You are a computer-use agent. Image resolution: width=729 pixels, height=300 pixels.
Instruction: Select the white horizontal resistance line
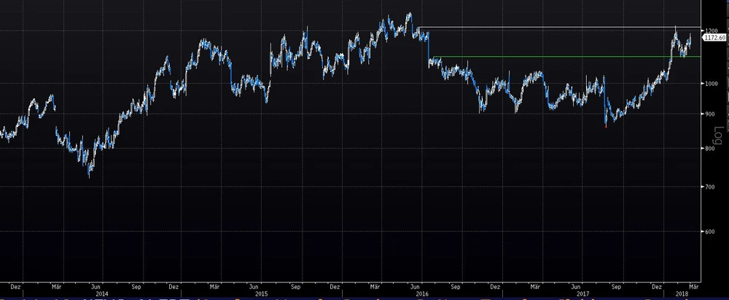pos(554,28)
